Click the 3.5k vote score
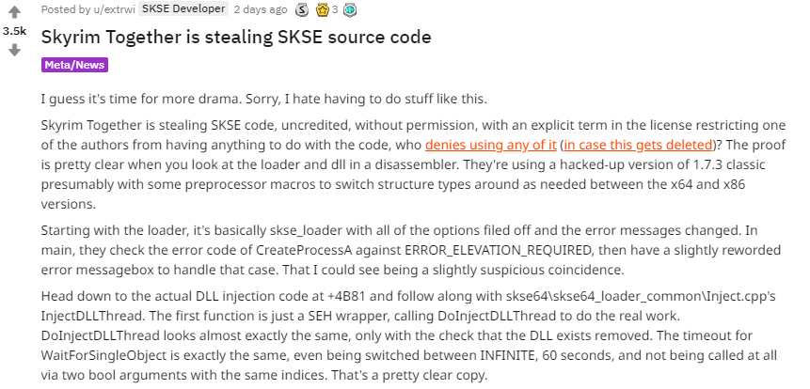The height and width of the screenshot is (389, 810). (14, 31)
